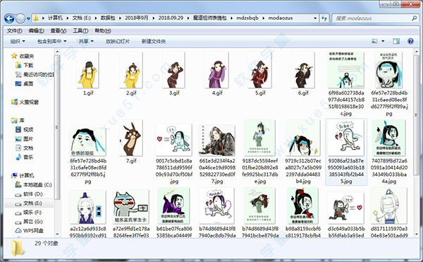This screenshot has width=423, height=262.
Task: Click 2018.09.29 in address breadcrumb
Action: 171,18
